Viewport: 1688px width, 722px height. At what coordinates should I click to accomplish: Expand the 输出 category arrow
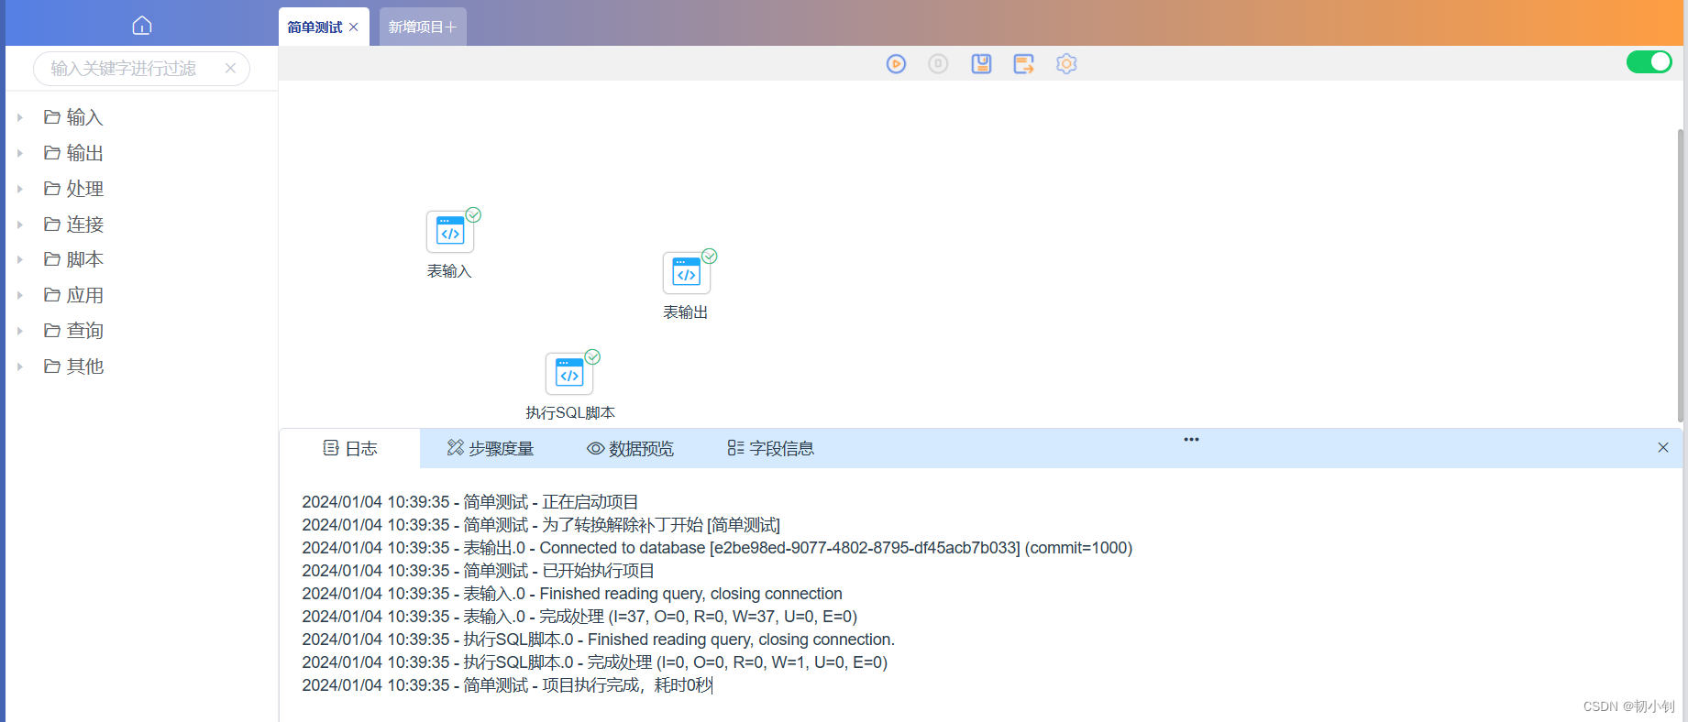19,153
